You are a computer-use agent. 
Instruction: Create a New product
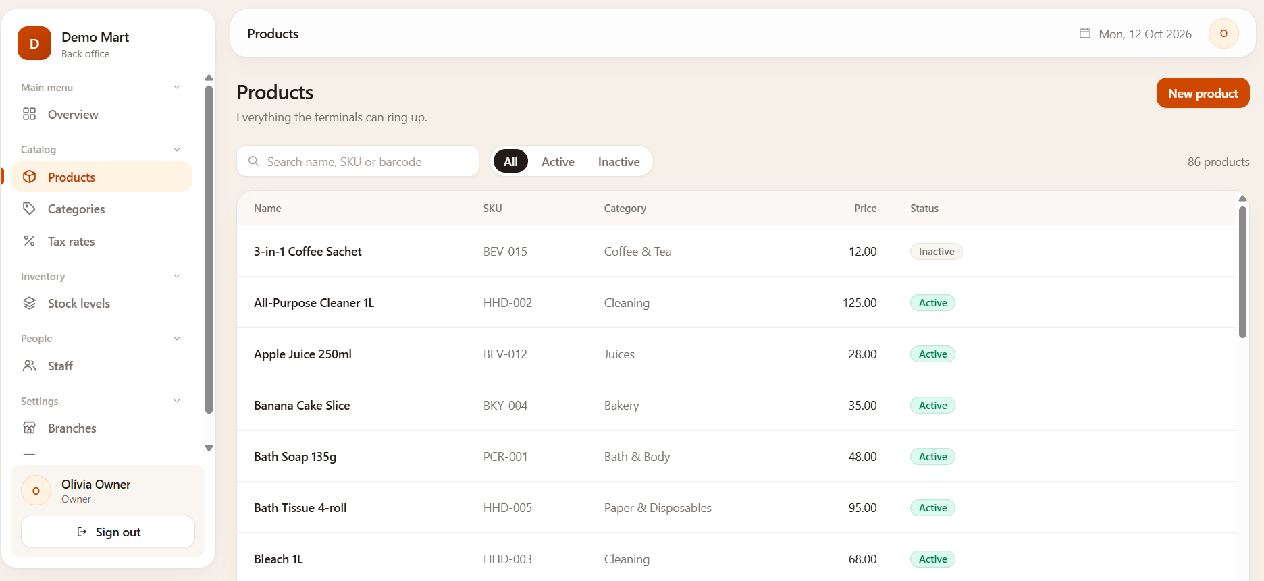(1203, 93)
